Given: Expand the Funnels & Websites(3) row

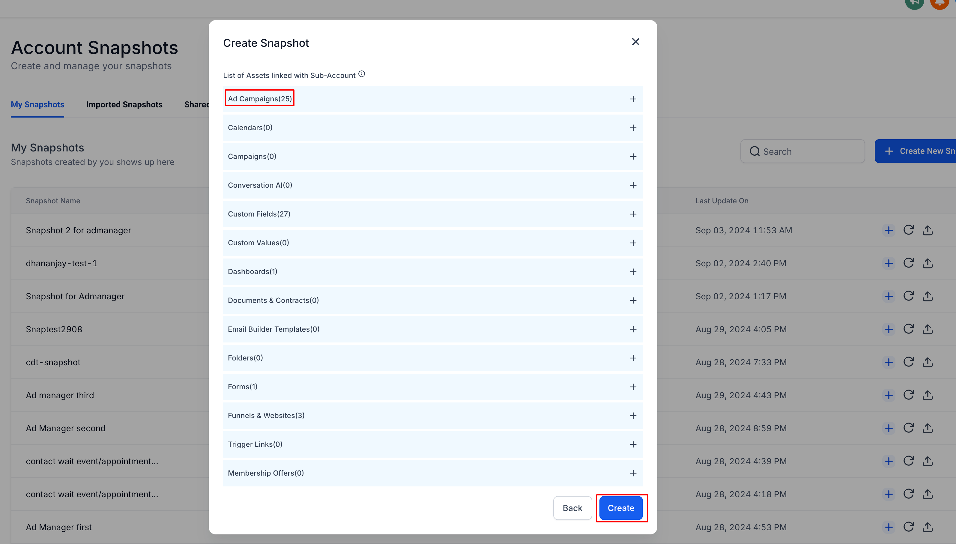Looking at the screenshot, I should [633, 415].
